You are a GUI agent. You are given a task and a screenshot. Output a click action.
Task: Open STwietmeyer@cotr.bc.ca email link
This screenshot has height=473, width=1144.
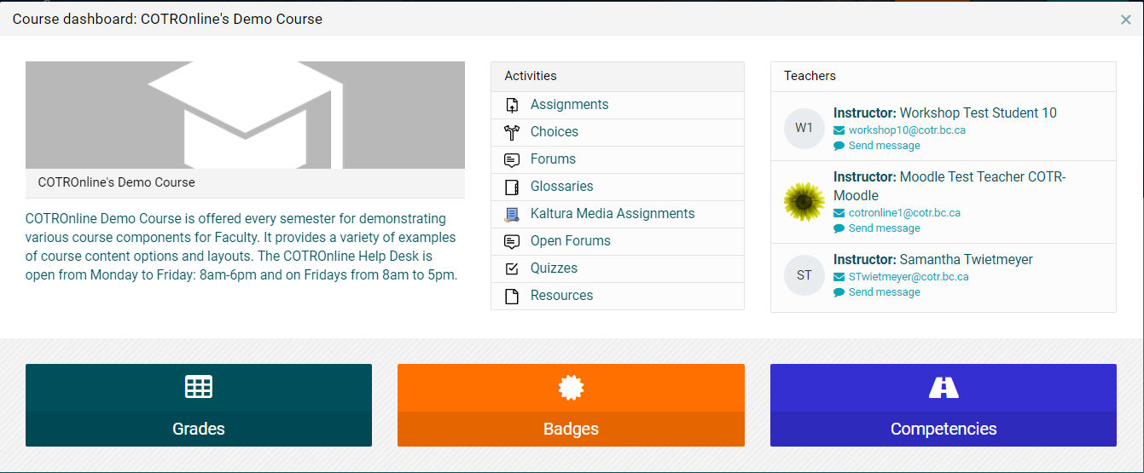(908, 277)
